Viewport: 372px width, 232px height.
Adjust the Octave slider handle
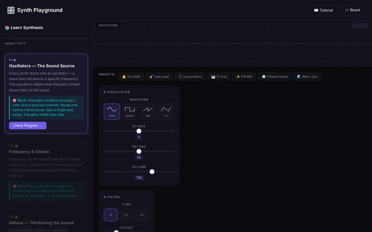139,131
